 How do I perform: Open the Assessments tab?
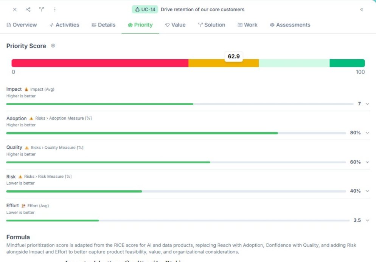[x=290, y=25]
